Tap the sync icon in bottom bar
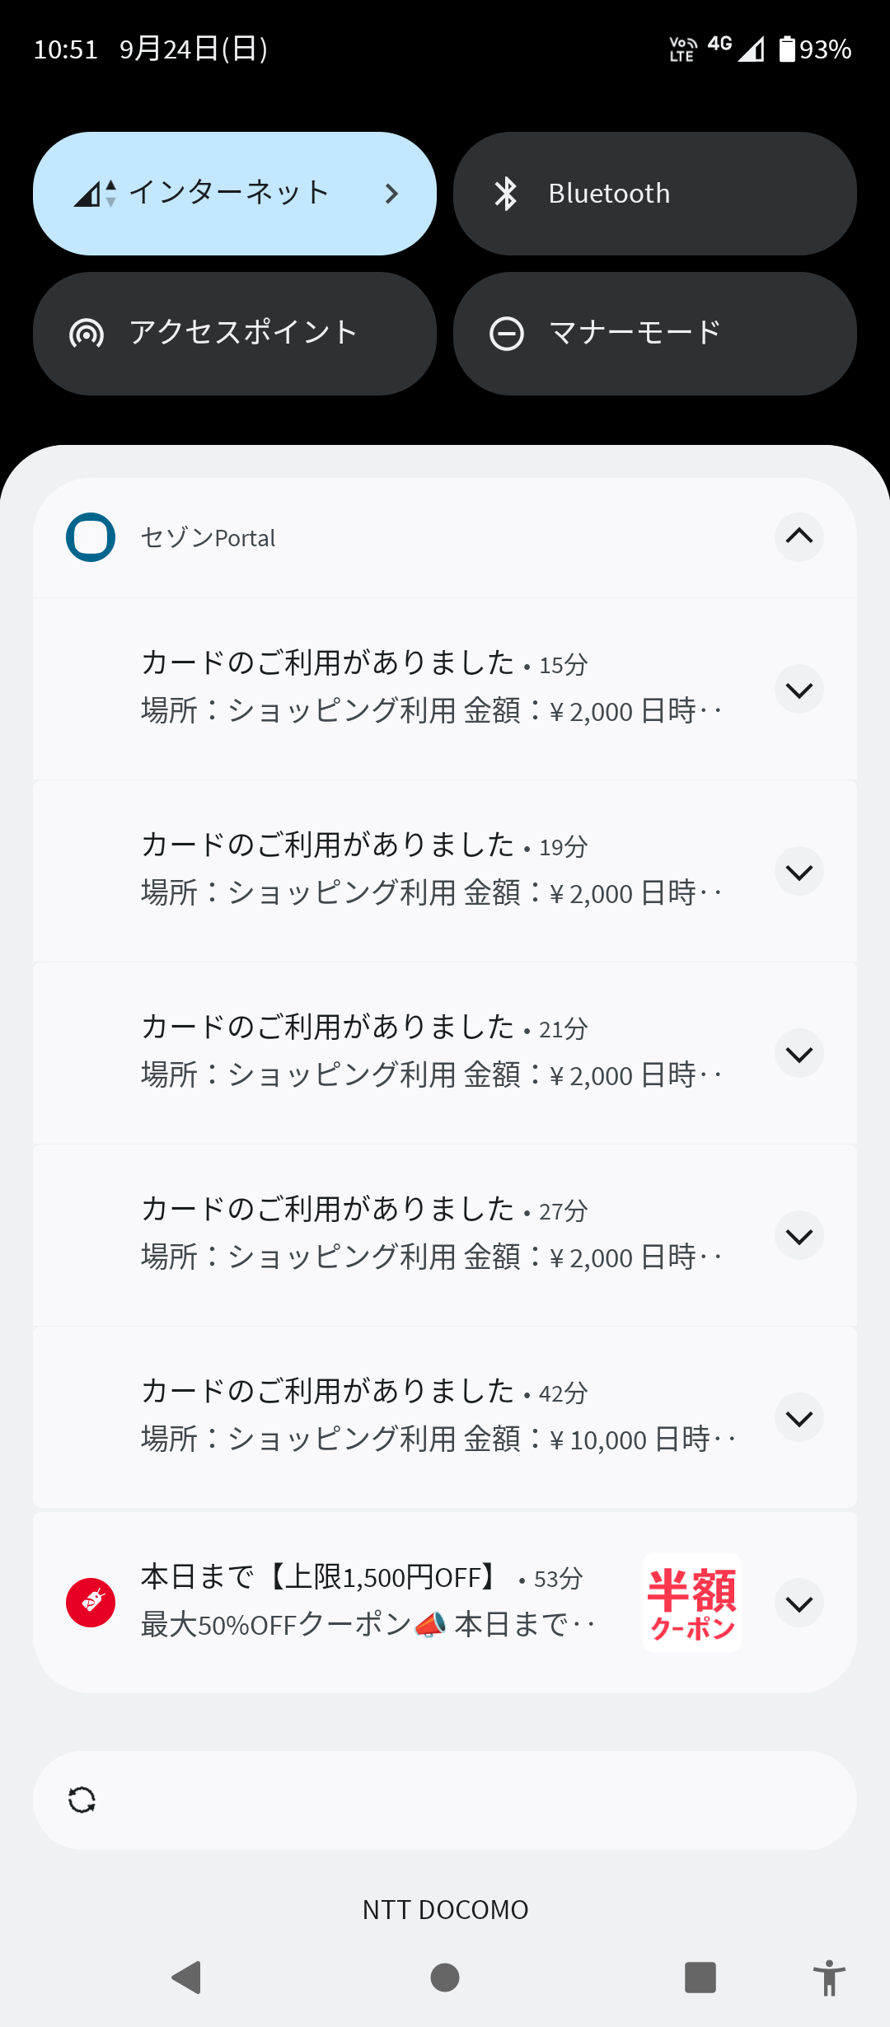The height and width of the screenshot is (2027, 890). [x=82, y=1800]
